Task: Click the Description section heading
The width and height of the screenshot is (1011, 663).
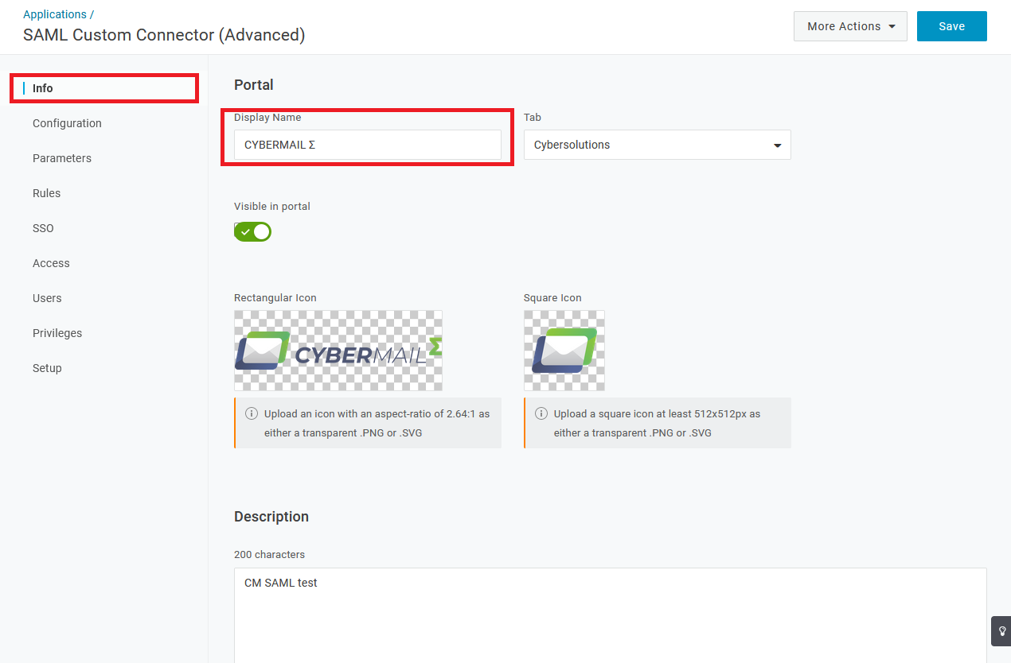Action: (271, 517)
